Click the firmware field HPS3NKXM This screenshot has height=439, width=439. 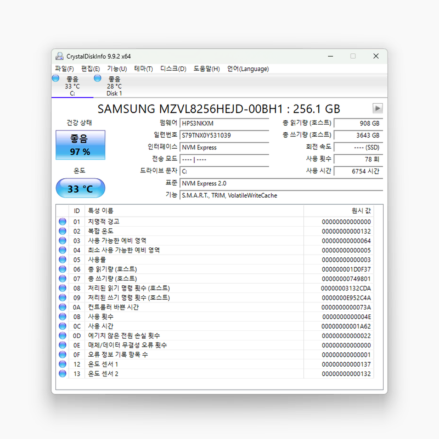pos(224,123)
